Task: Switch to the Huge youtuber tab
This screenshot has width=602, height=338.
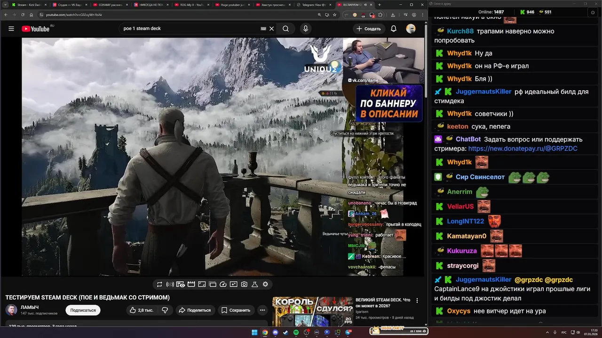Action: click(x=232, y=5)
